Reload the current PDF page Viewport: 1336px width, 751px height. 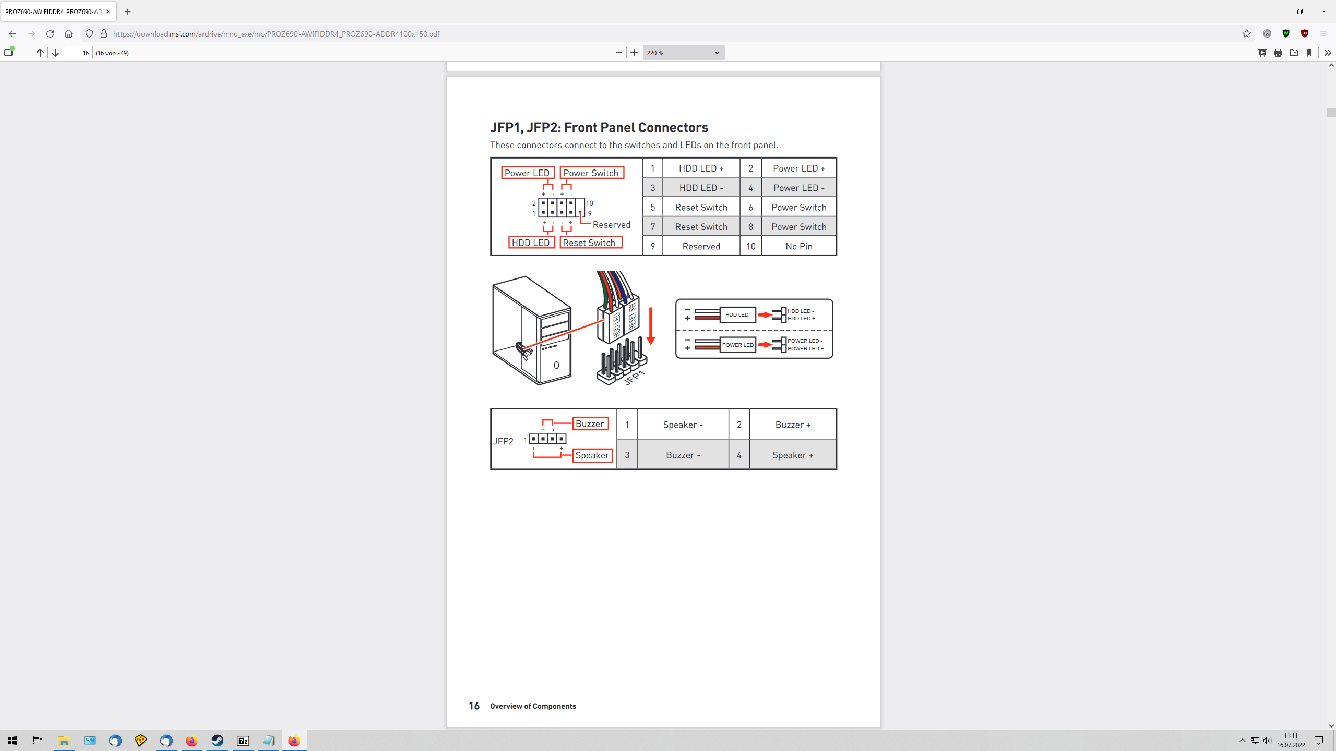click(50, 33)
